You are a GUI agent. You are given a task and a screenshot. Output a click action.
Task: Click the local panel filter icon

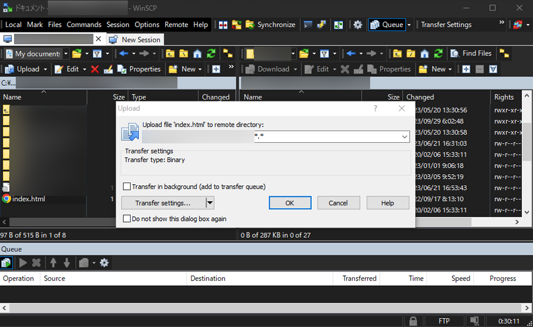pyautogui.click(x=97, y=54)
